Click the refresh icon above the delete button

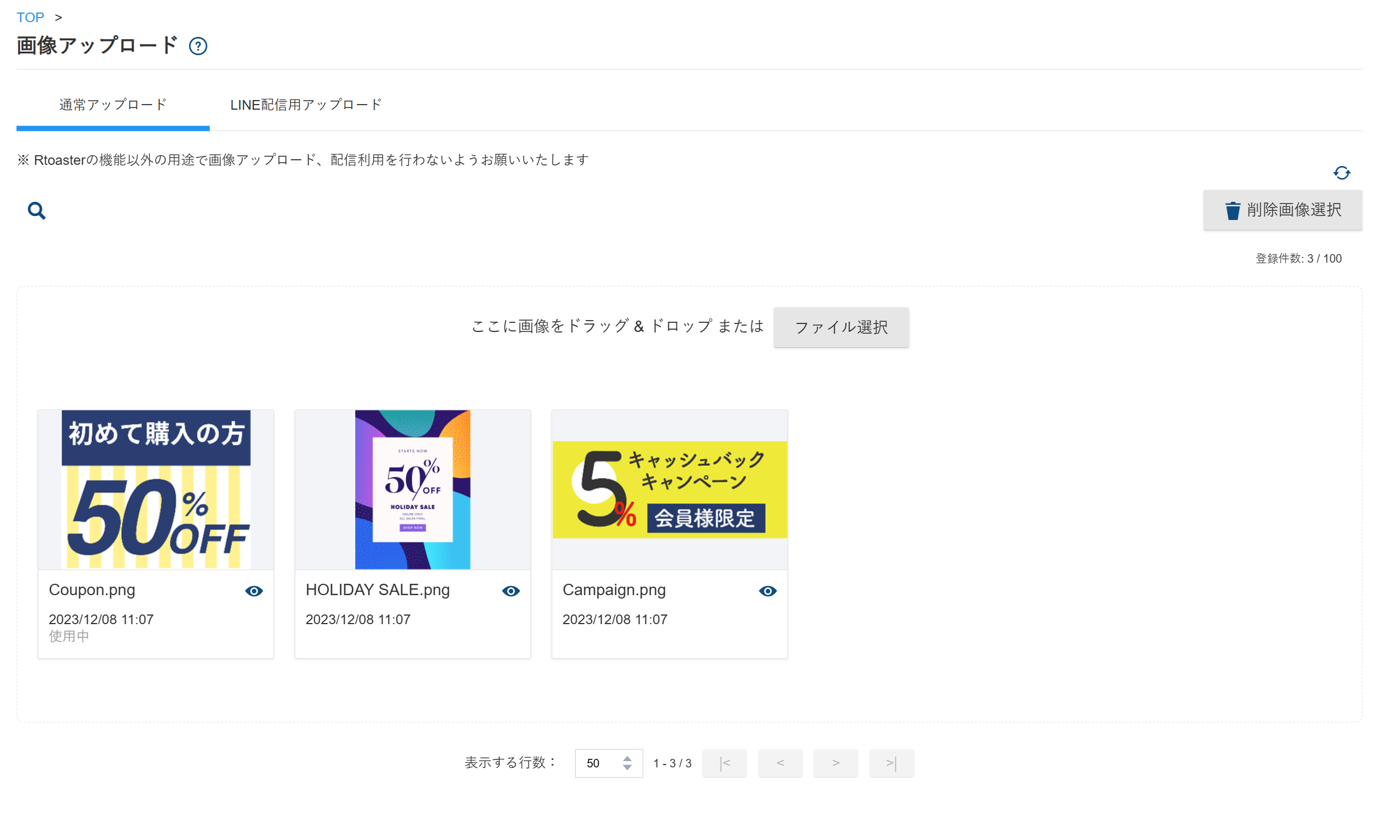point(1342,173)
